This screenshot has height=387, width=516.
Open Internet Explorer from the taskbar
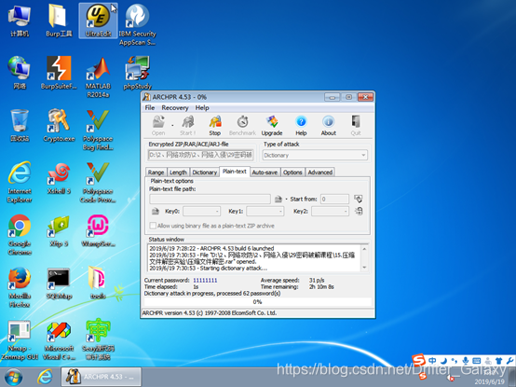pos(45,377)
